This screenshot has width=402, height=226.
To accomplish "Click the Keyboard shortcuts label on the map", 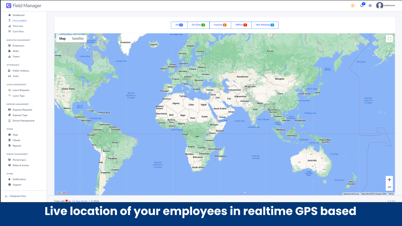I will [x=351, y=194].
